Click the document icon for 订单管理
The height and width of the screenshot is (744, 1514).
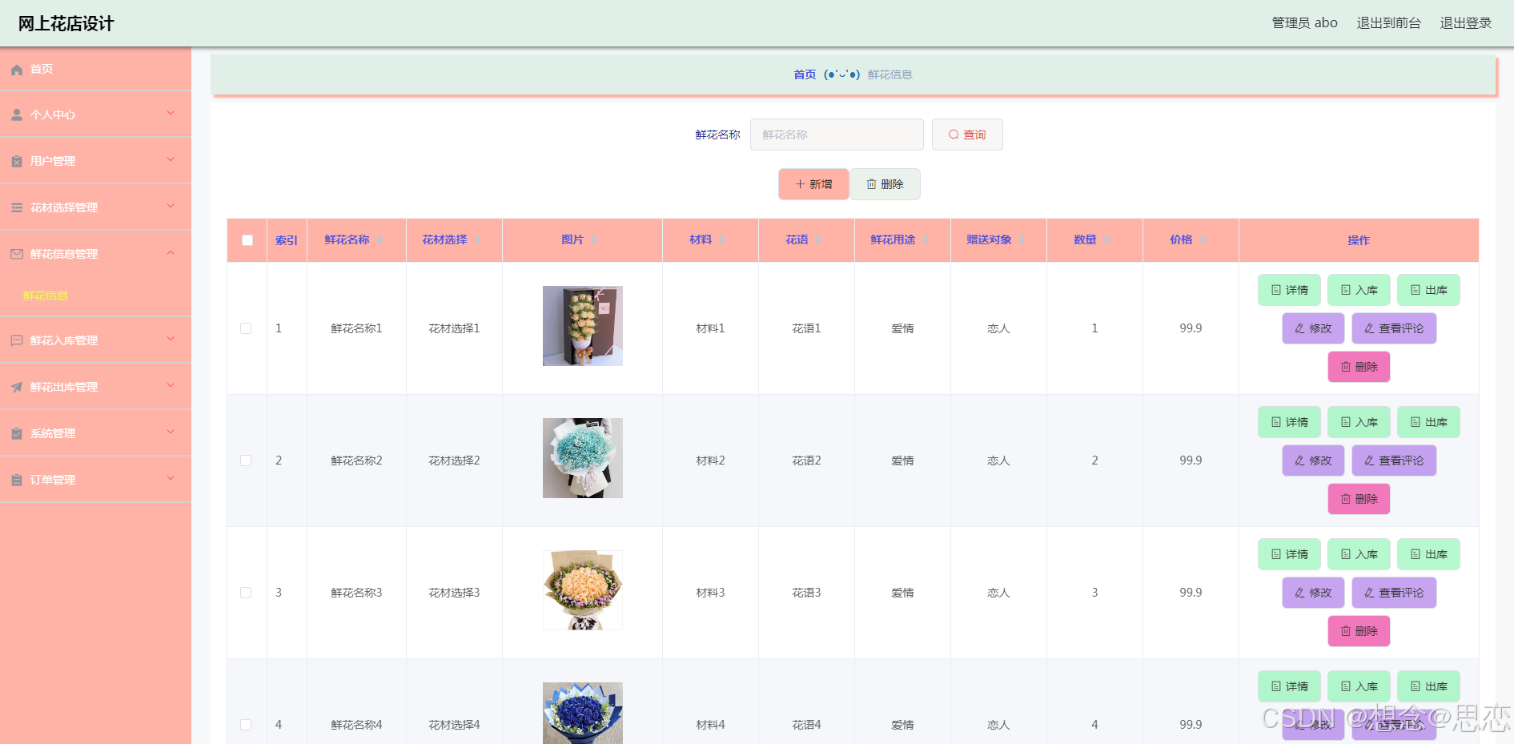[x=17, y=481]
